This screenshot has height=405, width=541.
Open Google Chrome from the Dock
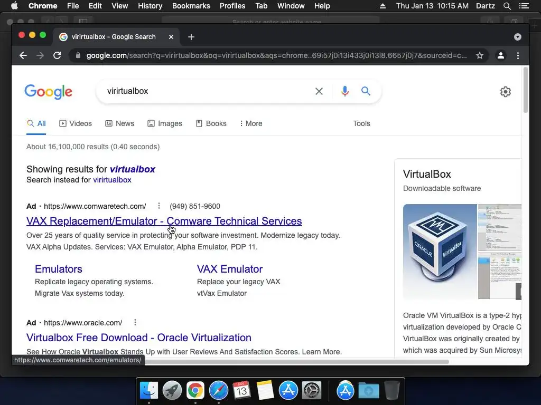(x=195, y=391)
